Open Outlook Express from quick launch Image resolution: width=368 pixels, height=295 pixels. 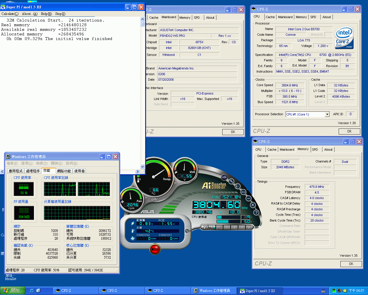(38, 291)
